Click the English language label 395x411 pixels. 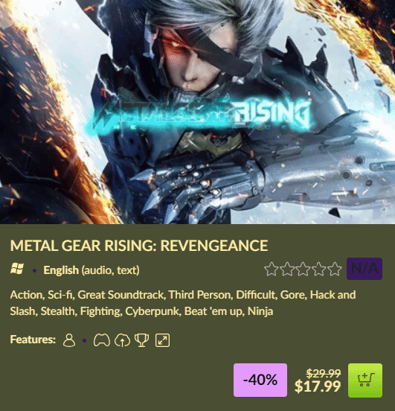tap(61, 270)
